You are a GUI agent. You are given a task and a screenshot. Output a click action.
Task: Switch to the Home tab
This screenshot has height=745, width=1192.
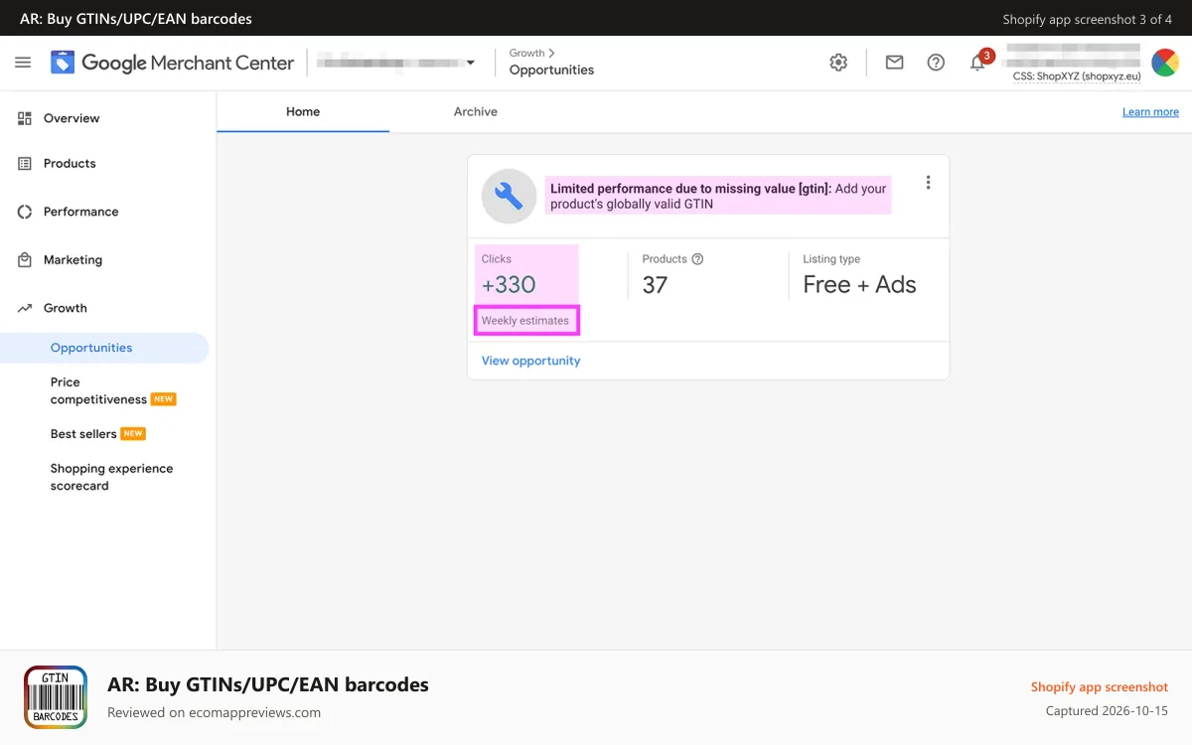pos(303,112)
